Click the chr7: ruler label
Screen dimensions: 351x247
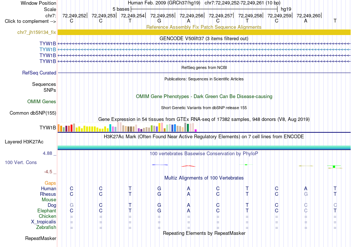[x=51, y=15]
